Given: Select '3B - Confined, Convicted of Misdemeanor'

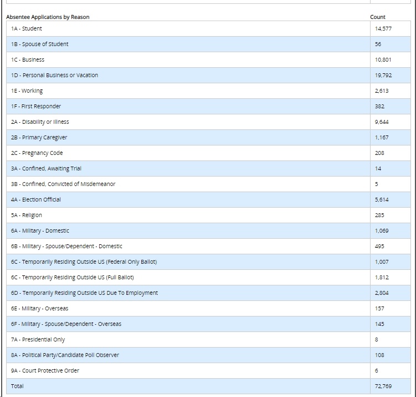Looking at the screenshot, I should (x=63, y=184).
